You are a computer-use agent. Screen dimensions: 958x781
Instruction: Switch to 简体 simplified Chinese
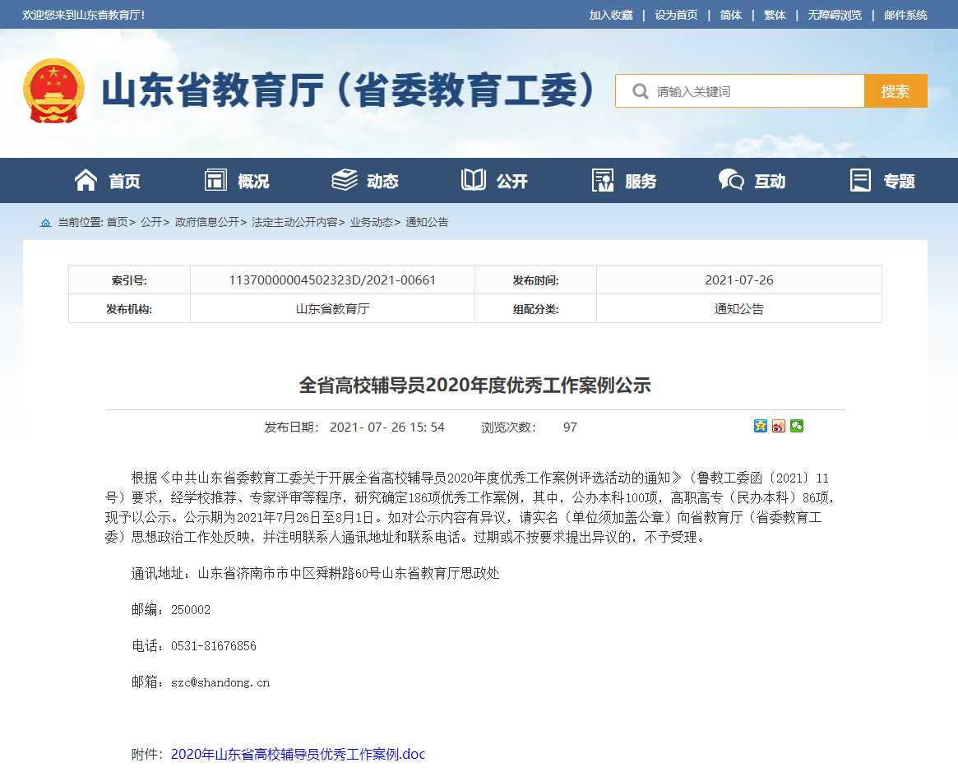pos(731,15)
